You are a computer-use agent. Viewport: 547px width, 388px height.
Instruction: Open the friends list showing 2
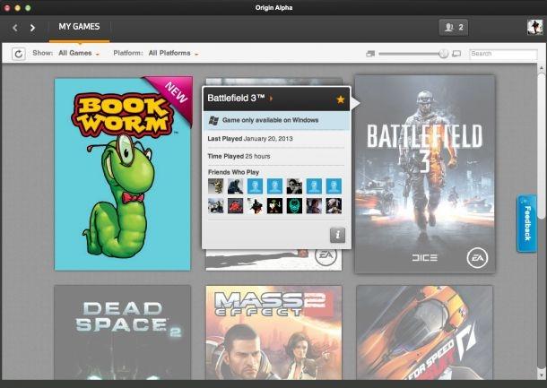click(453, 27)
